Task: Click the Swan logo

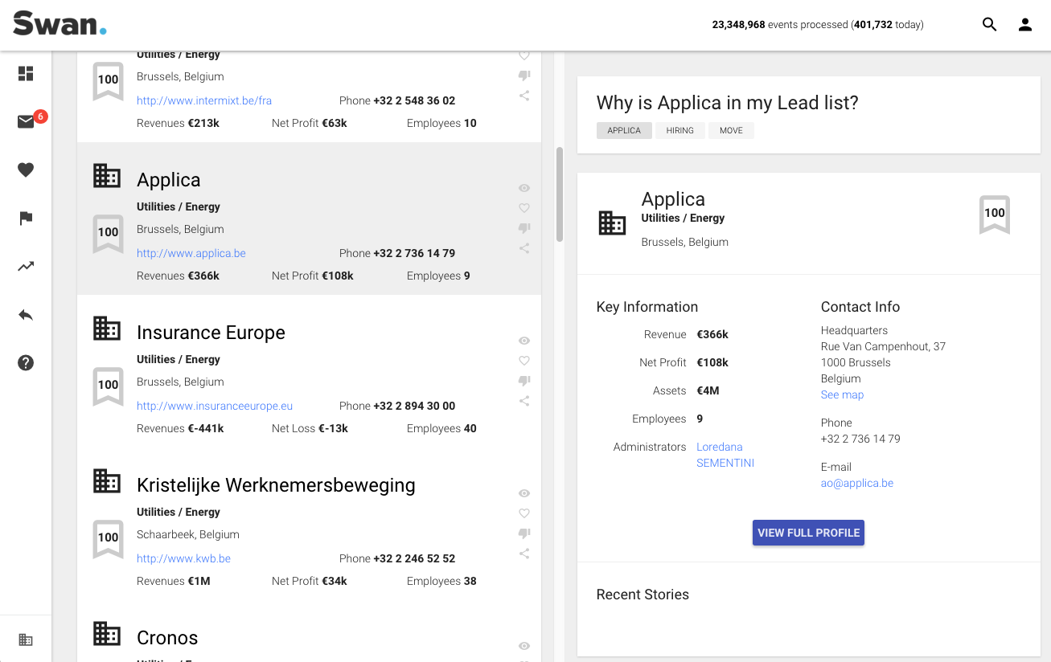Action: tap(60, 23)
